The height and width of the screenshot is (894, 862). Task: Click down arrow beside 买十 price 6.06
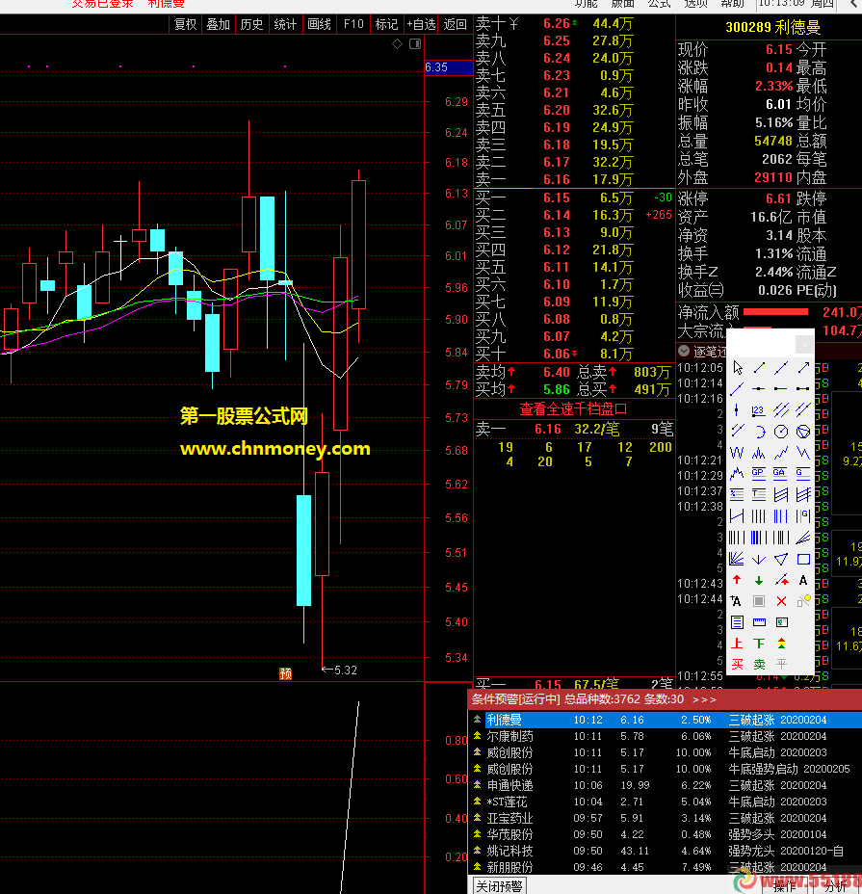coord(575,355)
